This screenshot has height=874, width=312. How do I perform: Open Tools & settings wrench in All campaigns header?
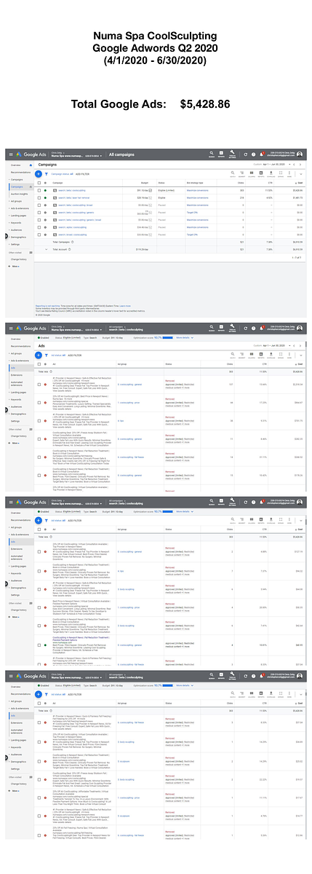tap(232, 155)
